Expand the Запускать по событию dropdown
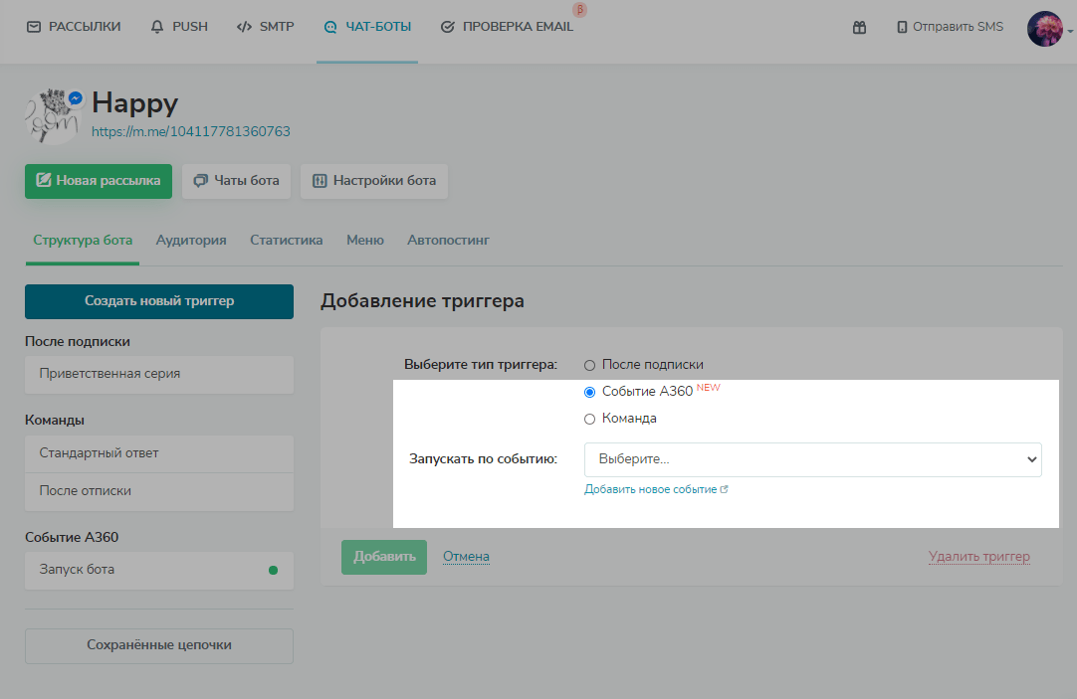 pos(812,459)
